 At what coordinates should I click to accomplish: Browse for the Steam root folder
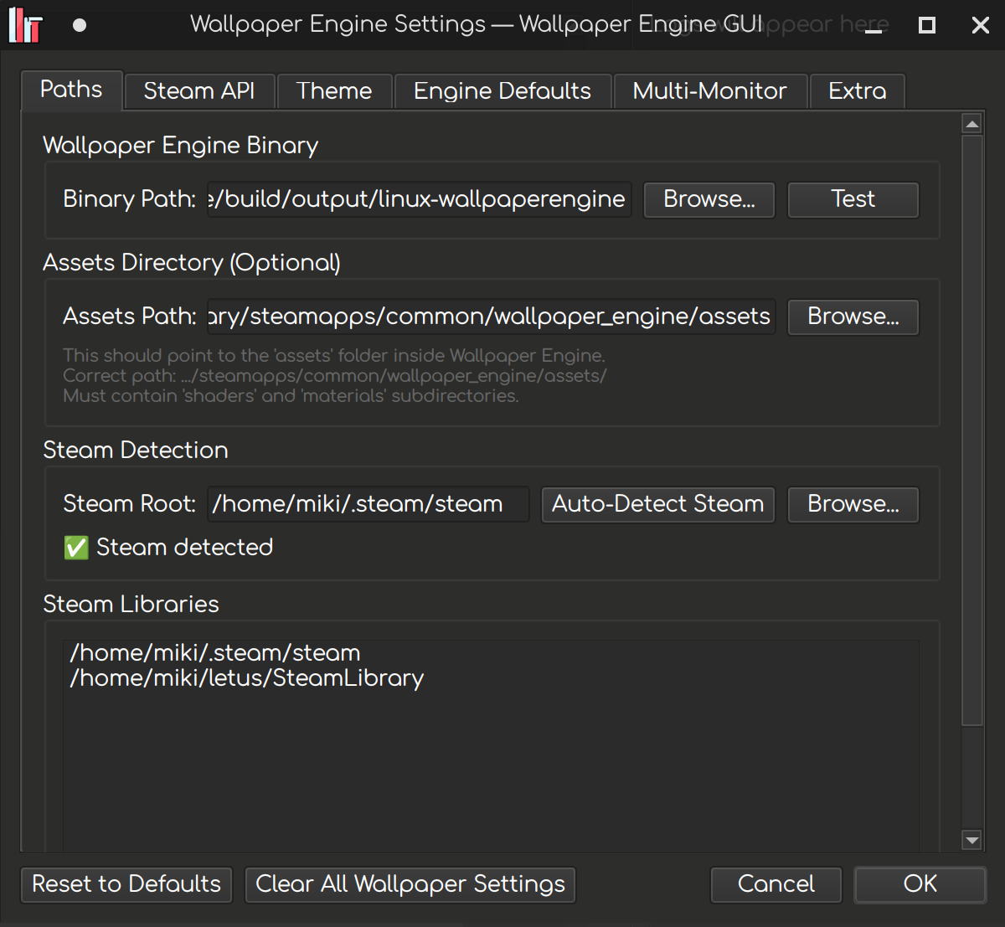click(853, 504)
